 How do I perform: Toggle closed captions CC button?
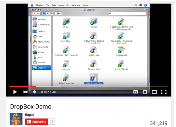[x=136, y=92]
